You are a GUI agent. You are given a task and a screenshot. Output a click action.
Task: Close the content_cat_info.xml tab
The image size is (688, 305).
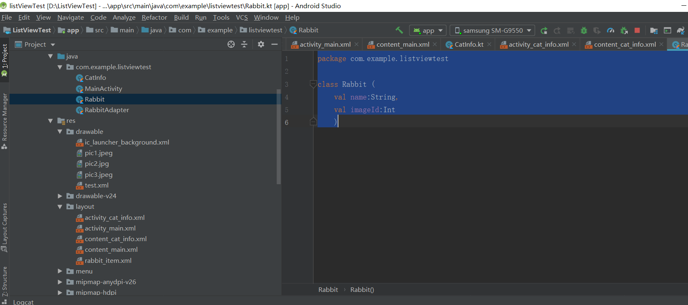click(x=661, y=44)
